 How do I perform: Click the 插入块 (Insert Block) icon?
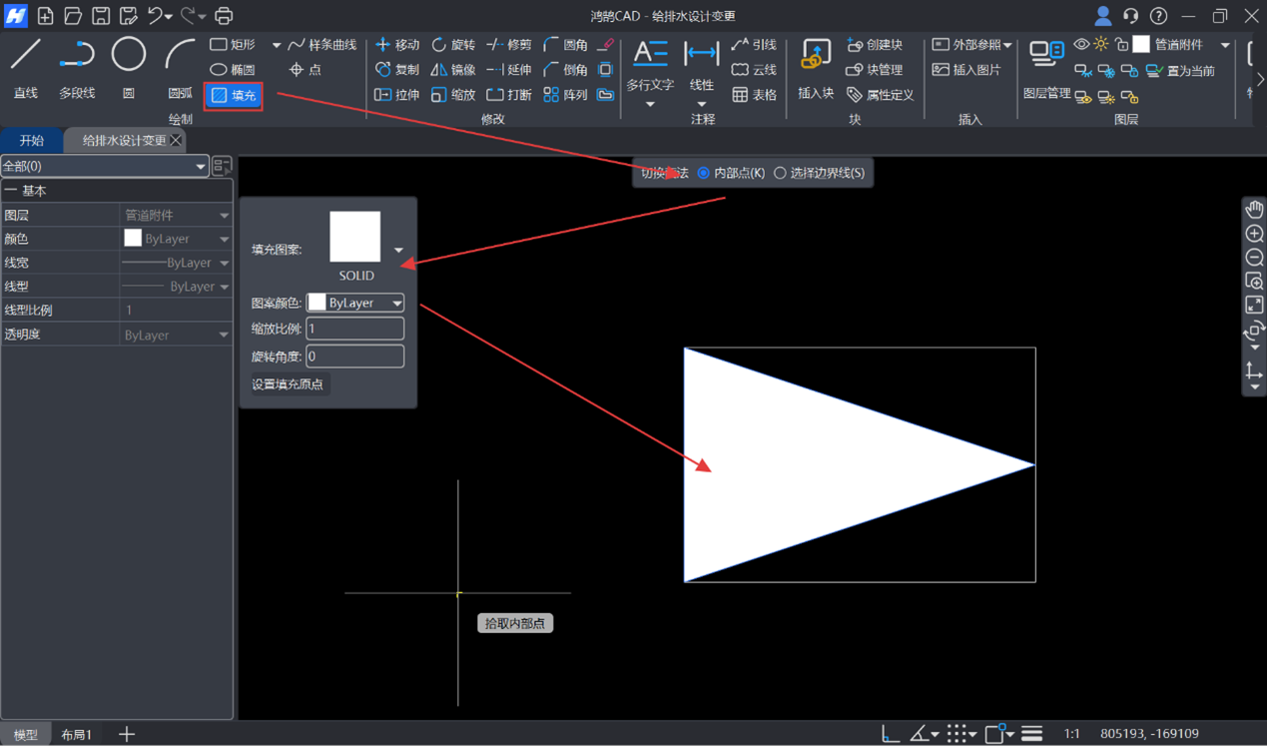click(816, 66)
